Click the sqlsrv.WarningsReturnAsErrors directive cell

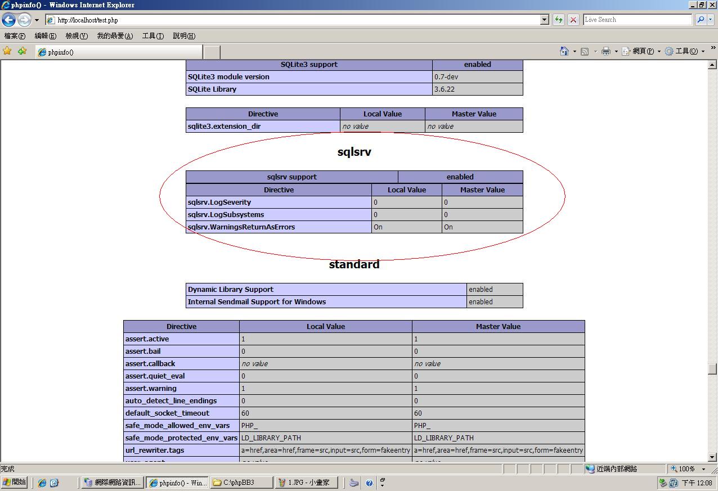click(x=279, y=227)
